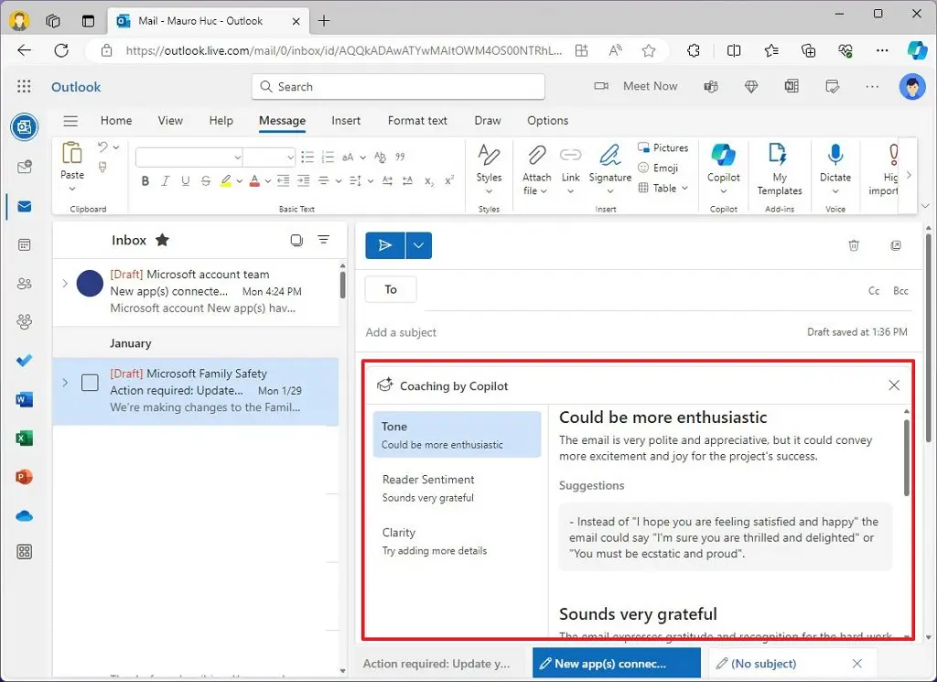Attach a file to the draft

(x=535, y=169)
